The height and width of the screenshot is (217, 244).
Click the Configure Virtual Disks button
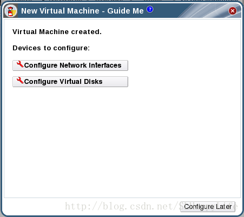[70, 82]
